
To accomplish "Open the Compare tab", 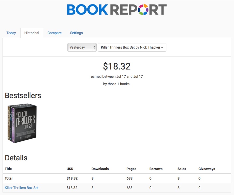I will [x=55, y=33].
